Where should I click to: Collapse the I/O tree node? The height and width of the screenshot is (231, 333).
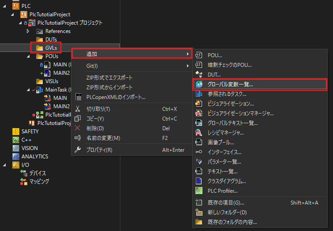(4, 165)
